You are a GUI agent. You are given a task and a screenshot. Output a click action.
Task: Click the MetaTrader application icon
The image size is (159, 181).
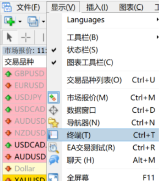[x=7, y=7]
